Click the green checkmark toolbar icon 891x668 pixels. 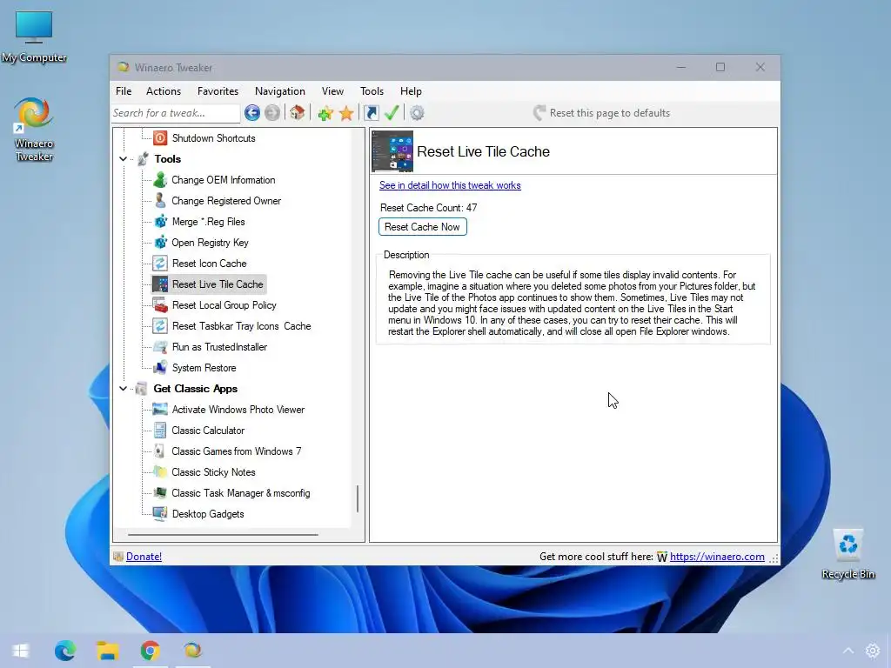pos(392,112)
